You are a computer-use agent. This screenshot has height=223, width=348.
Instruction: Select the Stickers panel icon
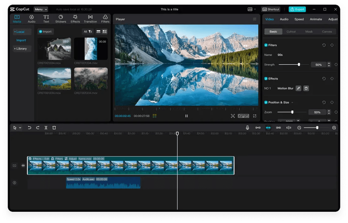[x=61, y=18]
